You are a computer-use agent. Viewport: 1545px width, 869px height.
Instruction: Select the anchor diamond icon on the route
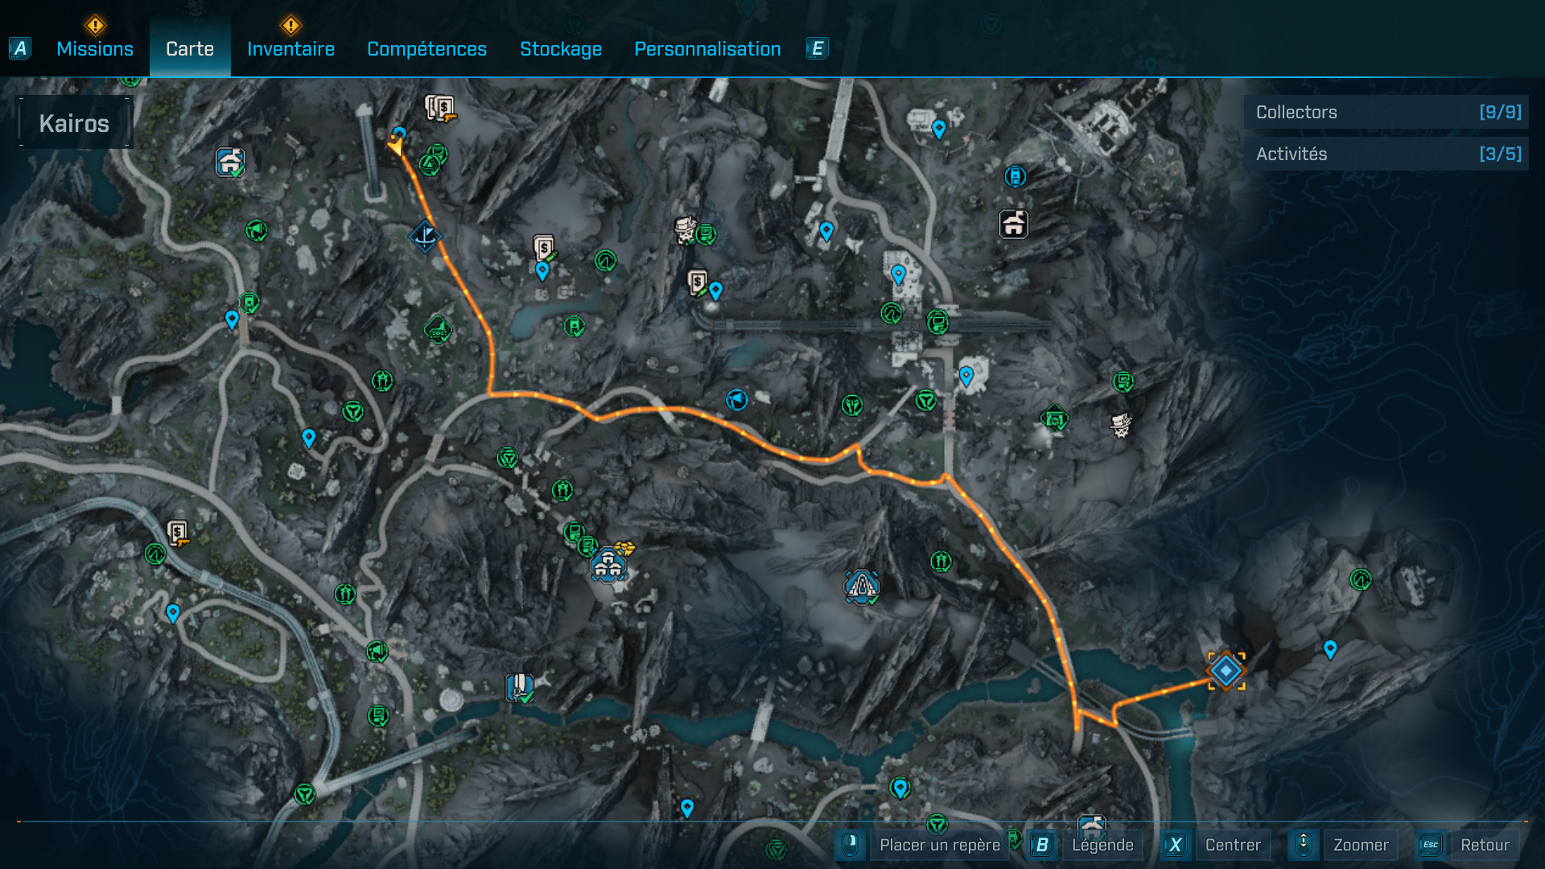pyautogui.click(x=424, y=237)
